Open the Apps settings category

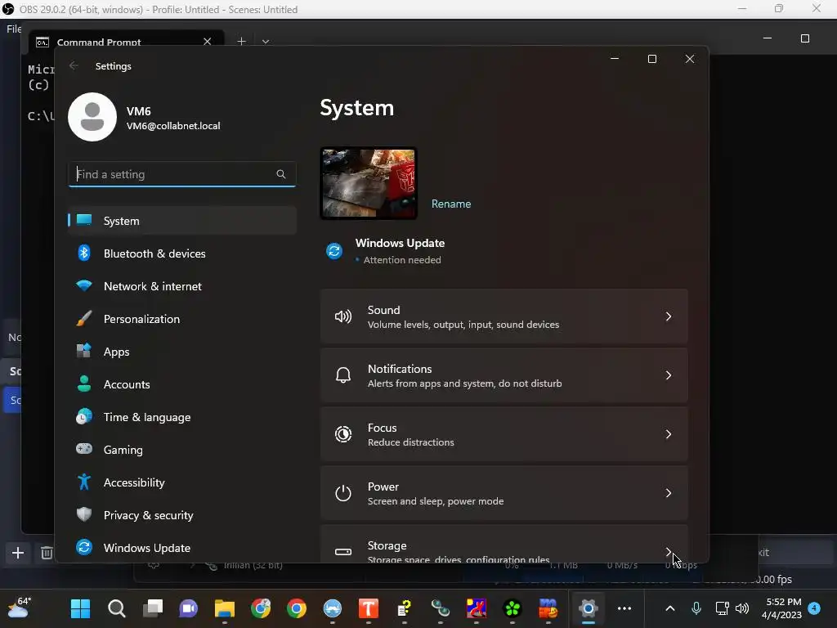[182, 352]
